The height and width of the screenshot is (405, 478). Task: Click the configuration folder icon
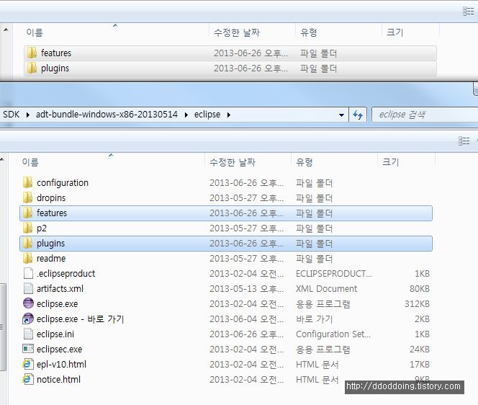27,182
